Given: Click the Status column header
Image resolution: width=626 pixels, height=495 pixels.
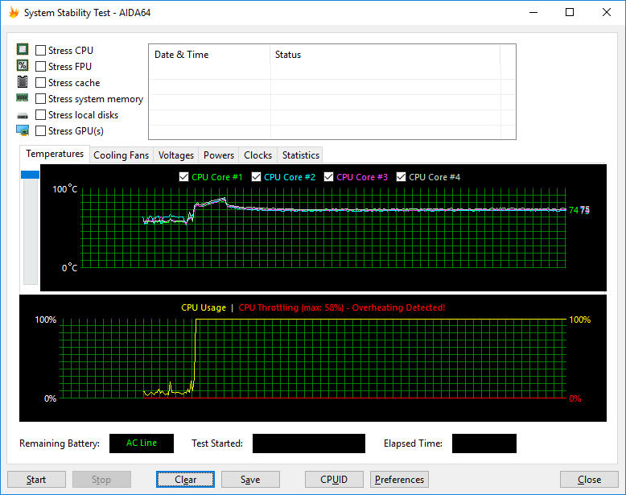Looking at the screenshot, I should [385, 55].
